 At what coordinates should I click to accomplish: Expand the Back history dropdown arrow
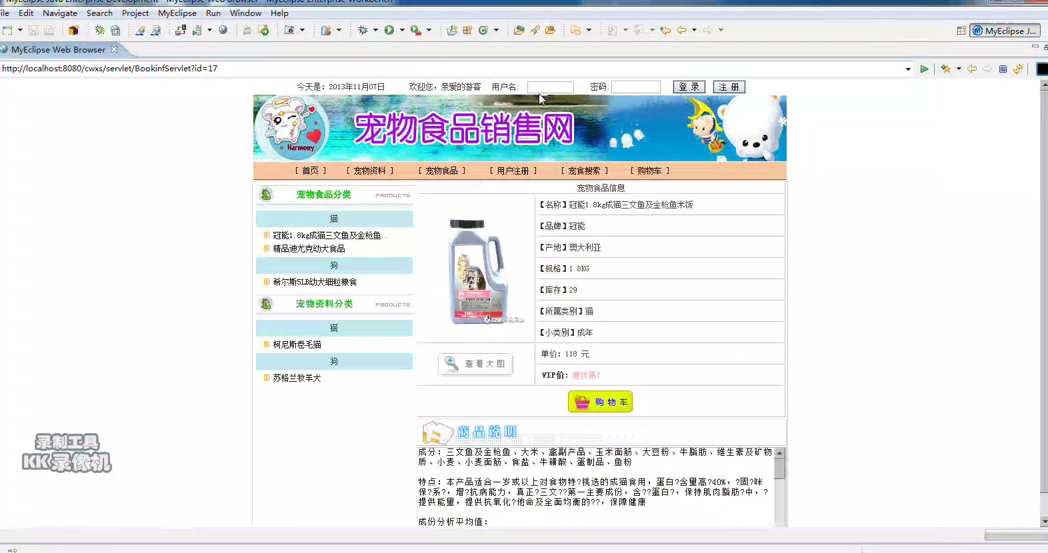[694, 30]
